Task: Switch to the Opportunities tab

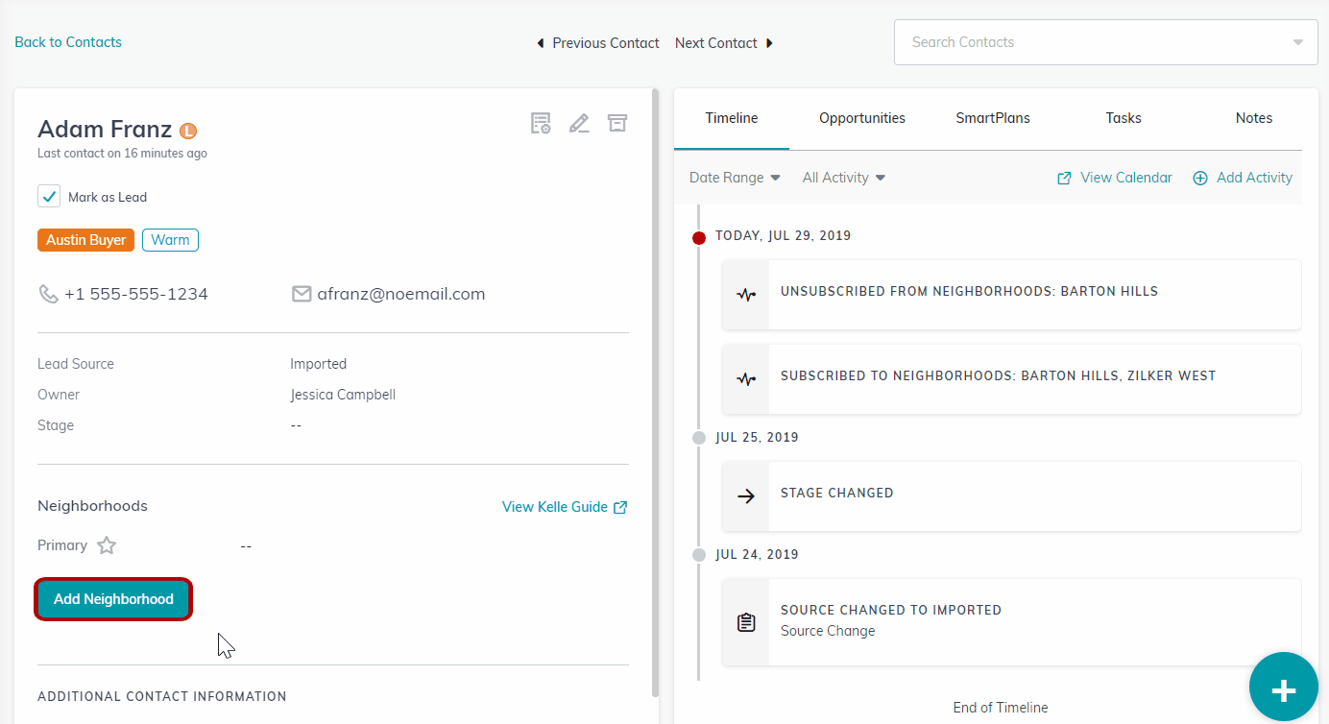Action: (862, 118)
